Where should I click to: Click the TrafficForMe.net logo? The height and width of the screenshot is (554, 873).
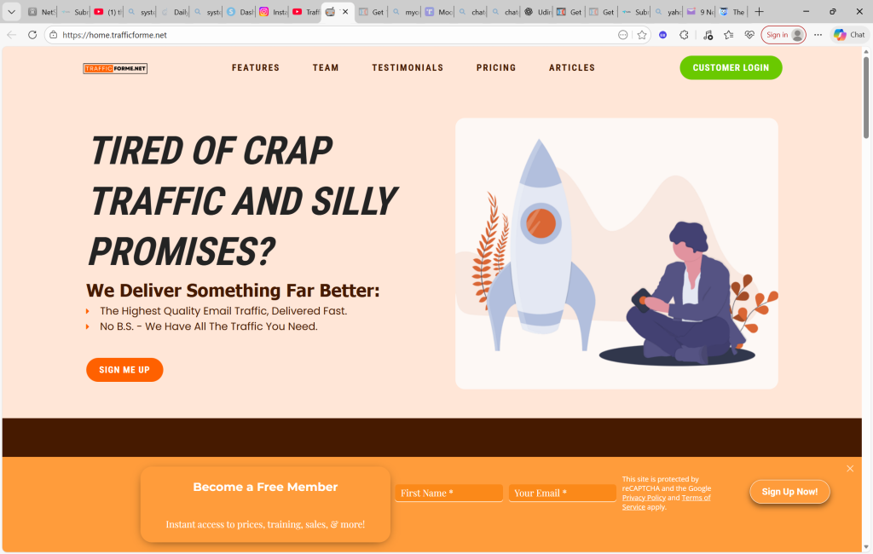[115, 68]
